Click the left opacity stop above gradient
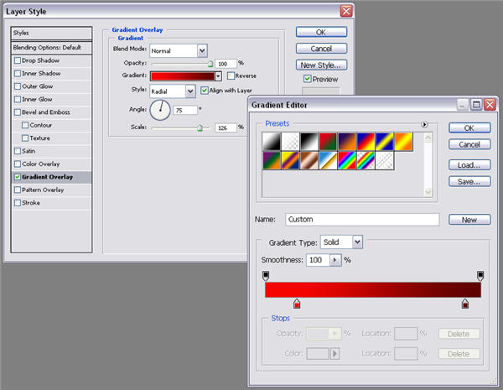503x390 pixels. point(267,275)
